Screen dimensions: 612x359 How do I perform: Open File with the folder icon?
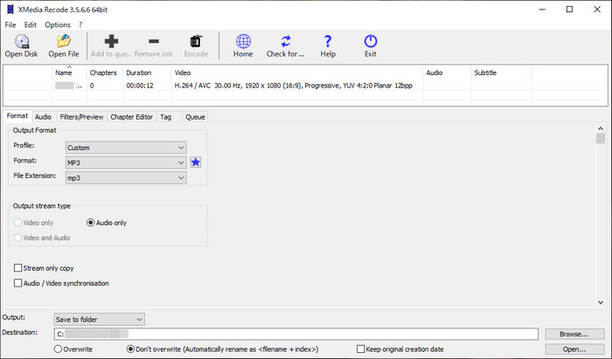click(x=64, y=46)
